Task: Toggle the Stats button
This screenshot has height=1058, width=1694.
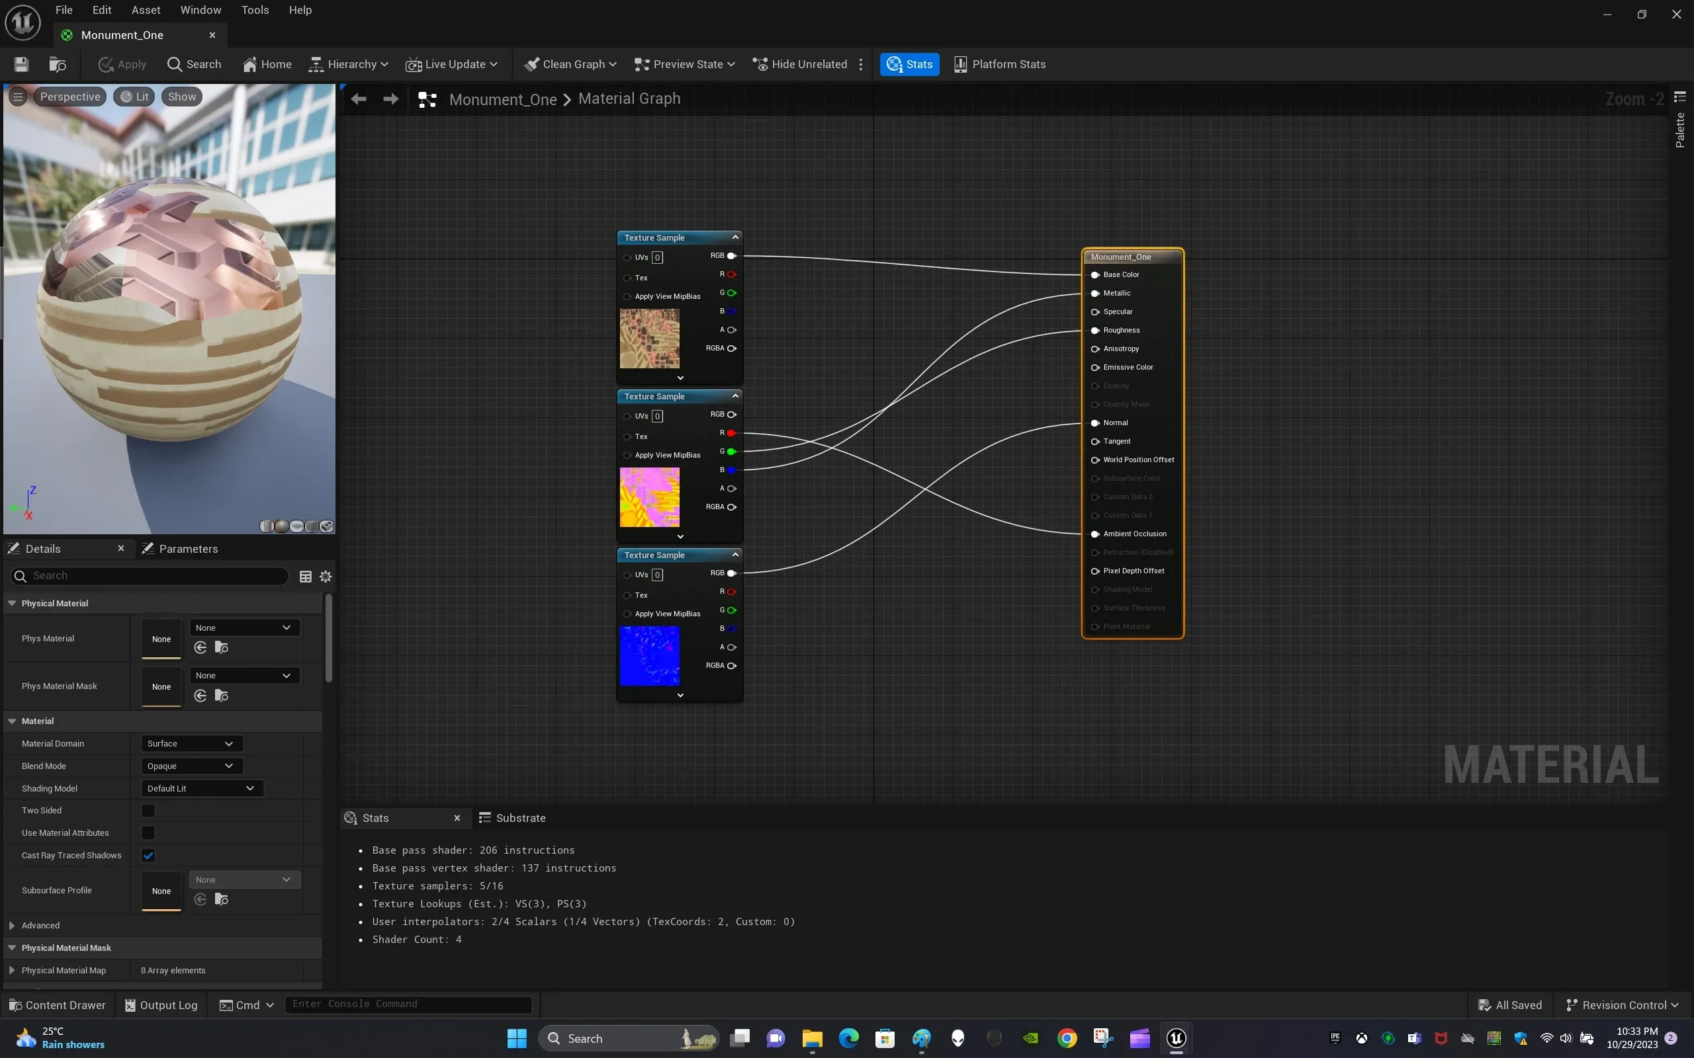Action: click(909, 64)
